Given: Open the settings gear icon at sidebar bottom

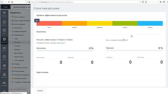Looking at the screenshot, I should click(4, 92).
